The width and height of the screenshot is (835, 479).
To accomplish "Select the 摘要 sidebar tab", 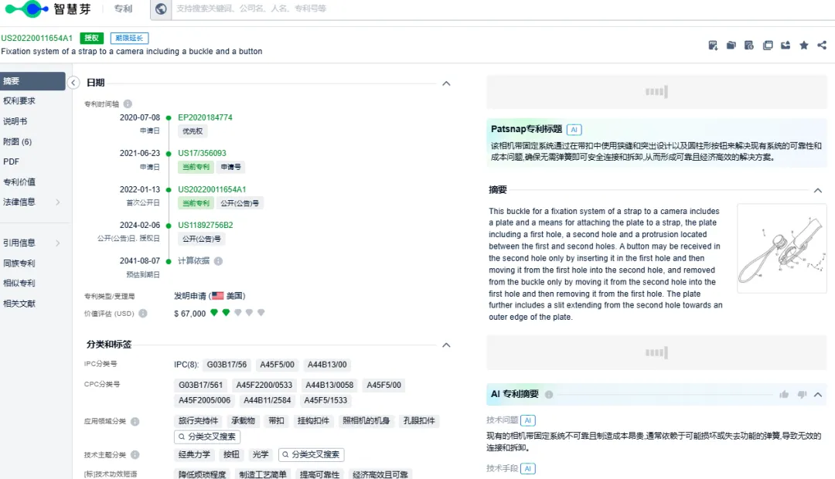I will (x=32, y=81).
